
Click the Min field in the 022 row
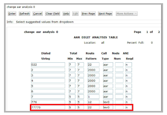pos(72,64)
